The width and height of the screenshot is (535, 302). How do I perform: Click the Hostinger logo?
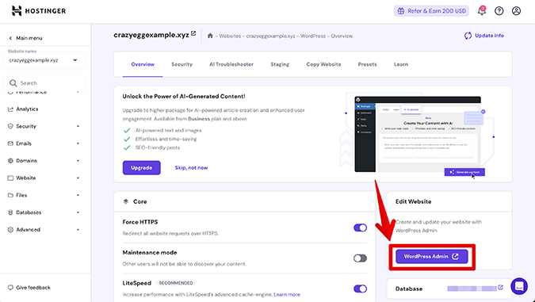click(x=39, y=11)
